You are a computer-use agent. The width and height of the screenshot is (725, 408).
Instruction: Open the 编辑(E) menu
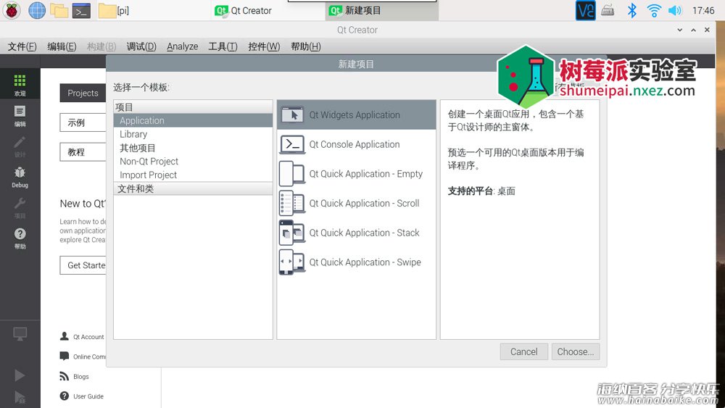tap(62, 46)
